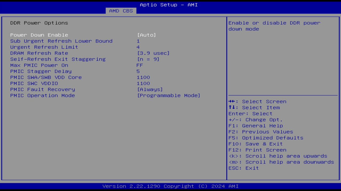Click the help text about DDR power down
Screen dimensions: 341x191
pos(274,26)
